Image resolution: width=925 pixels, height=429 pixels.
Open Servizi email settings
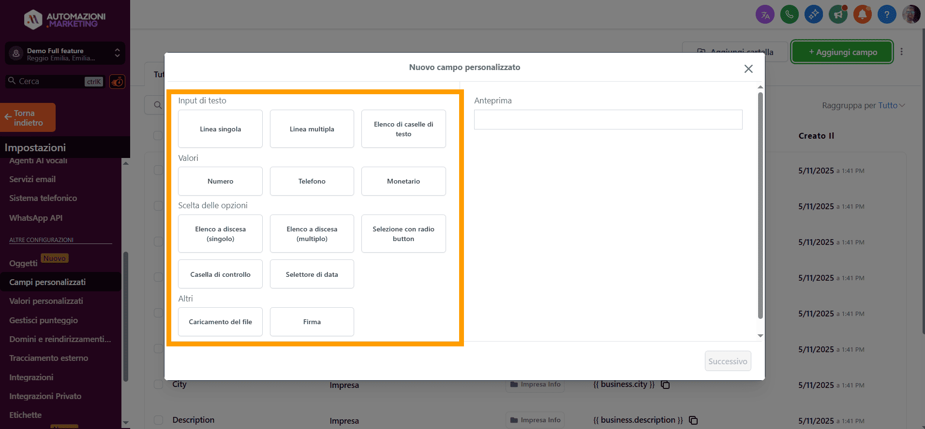pos(32,179)
